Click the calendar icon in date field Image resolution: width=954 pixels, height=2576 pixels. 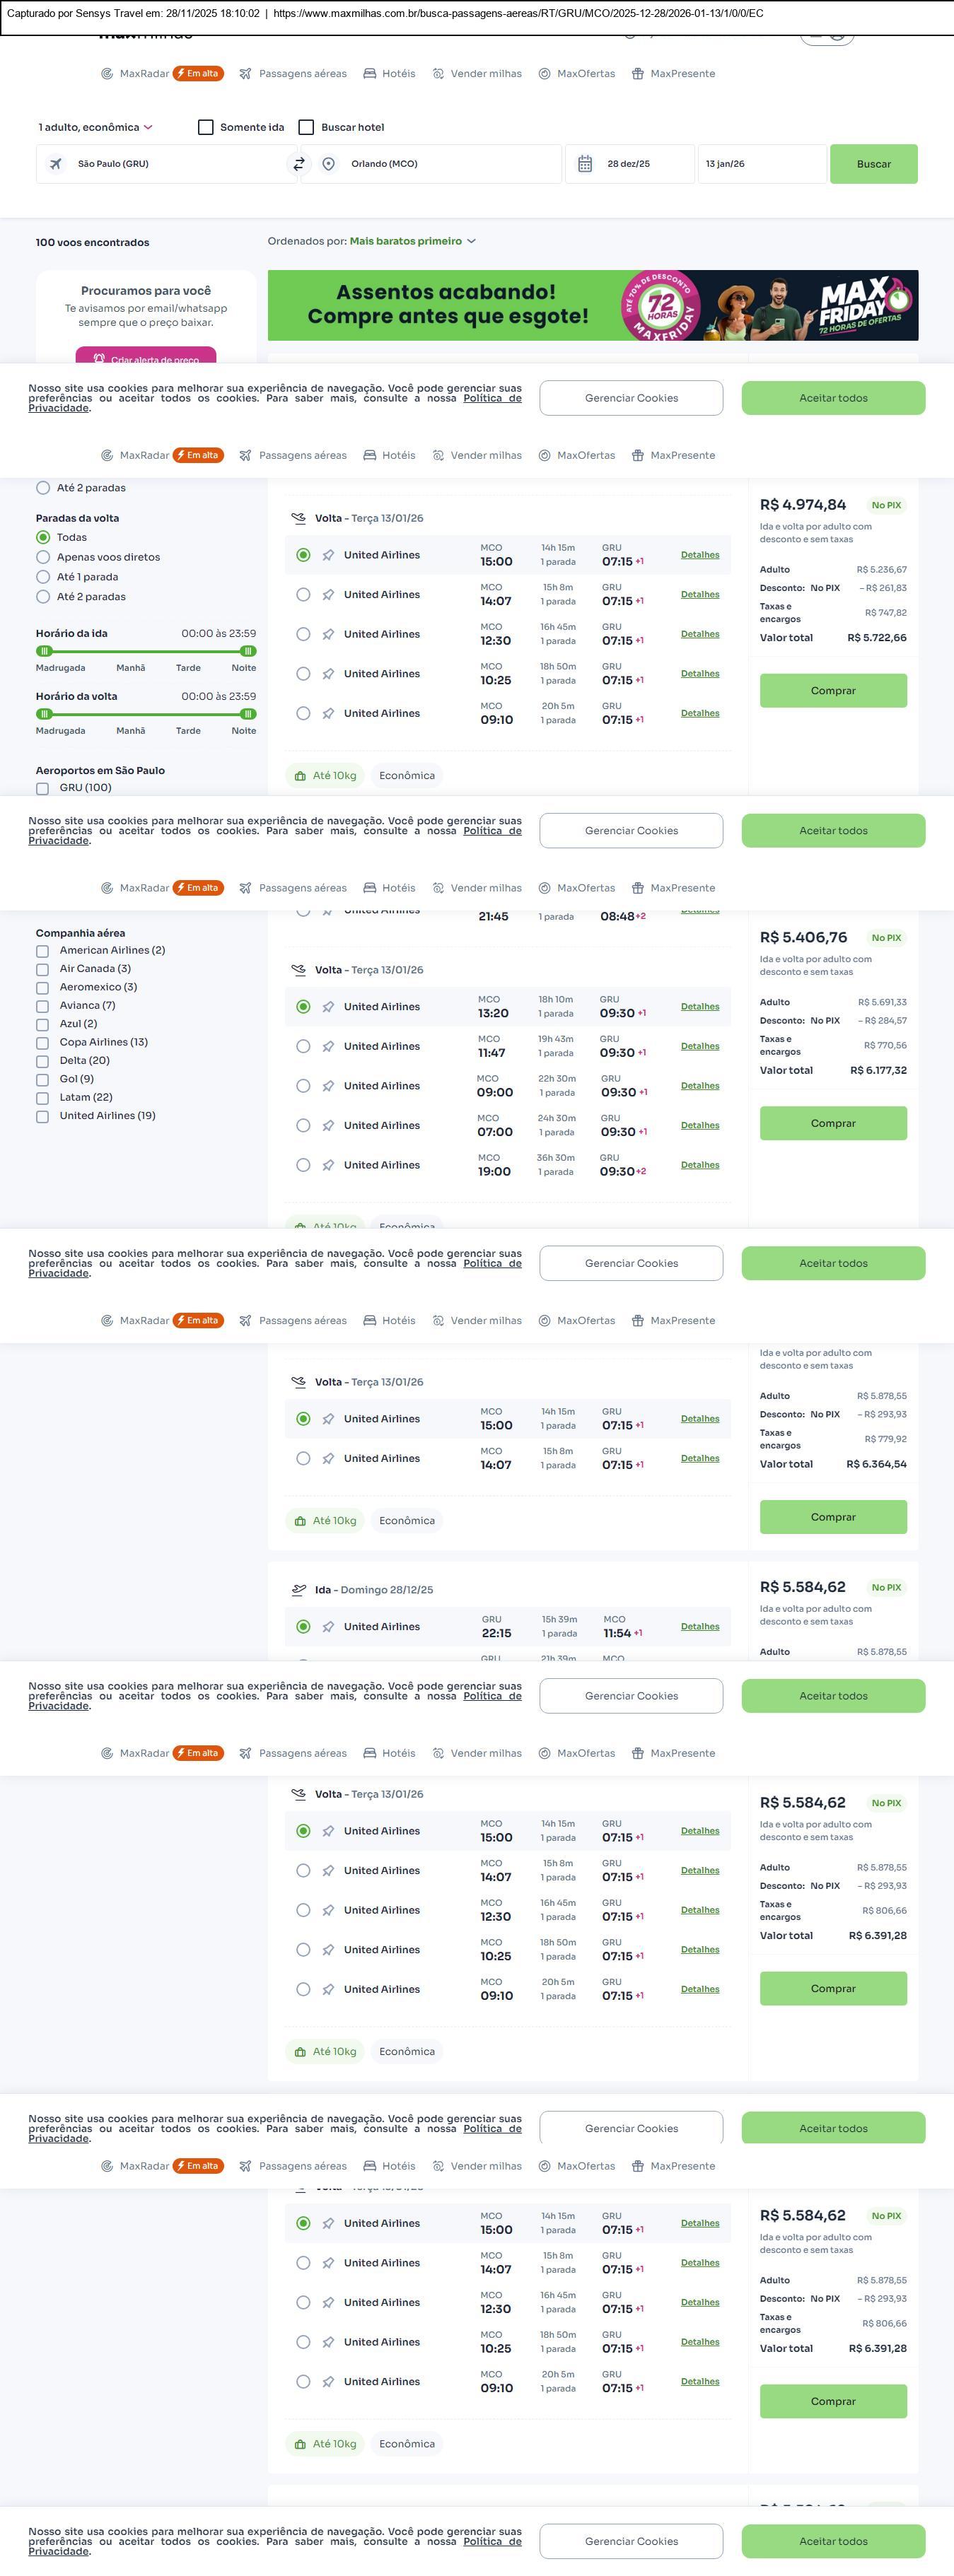[x=585, y=164]
